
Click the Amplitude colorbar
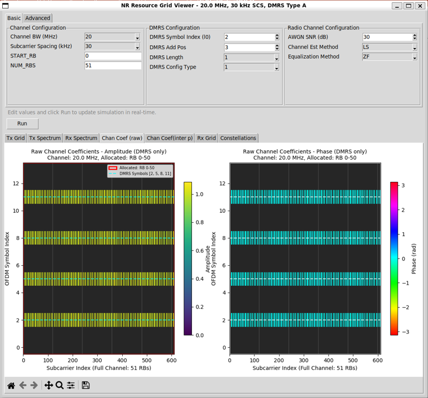[187, 258]
